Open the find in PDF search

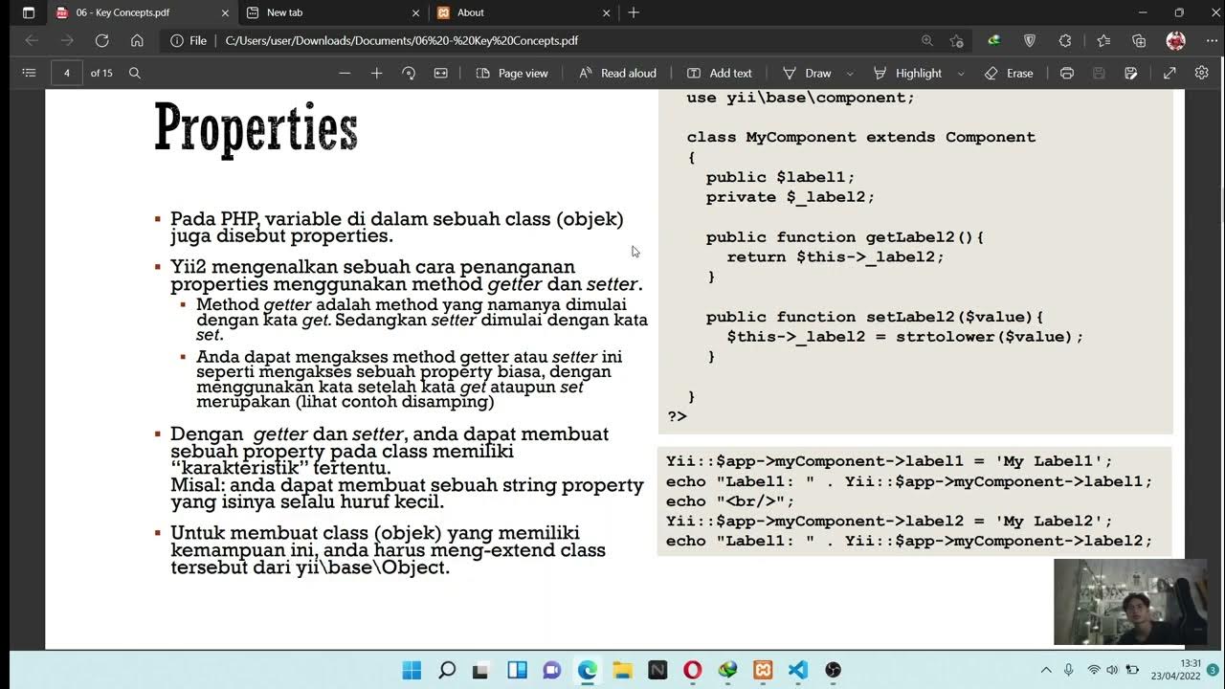(135, 73)
